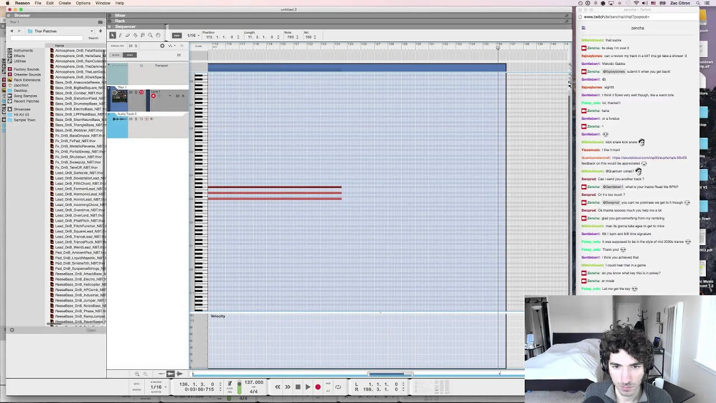Toggle the metronome Click button
The height and width of the screenshot is (403, 716).
tap(229, 385)
